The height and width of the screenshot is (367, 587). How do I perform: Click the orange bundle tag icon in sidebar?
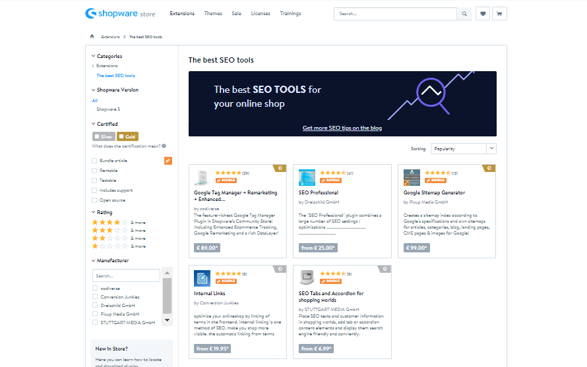coord(168,161)
